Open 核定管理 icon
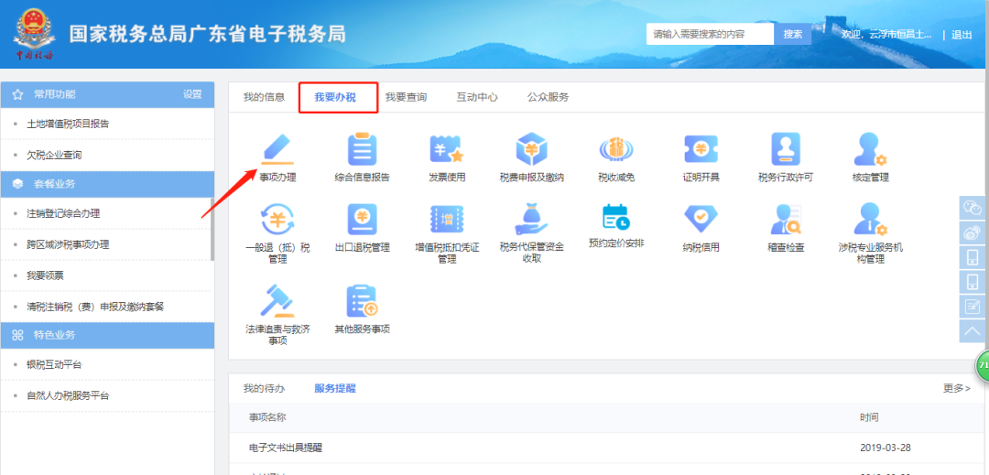 click(x=871, y=149)
